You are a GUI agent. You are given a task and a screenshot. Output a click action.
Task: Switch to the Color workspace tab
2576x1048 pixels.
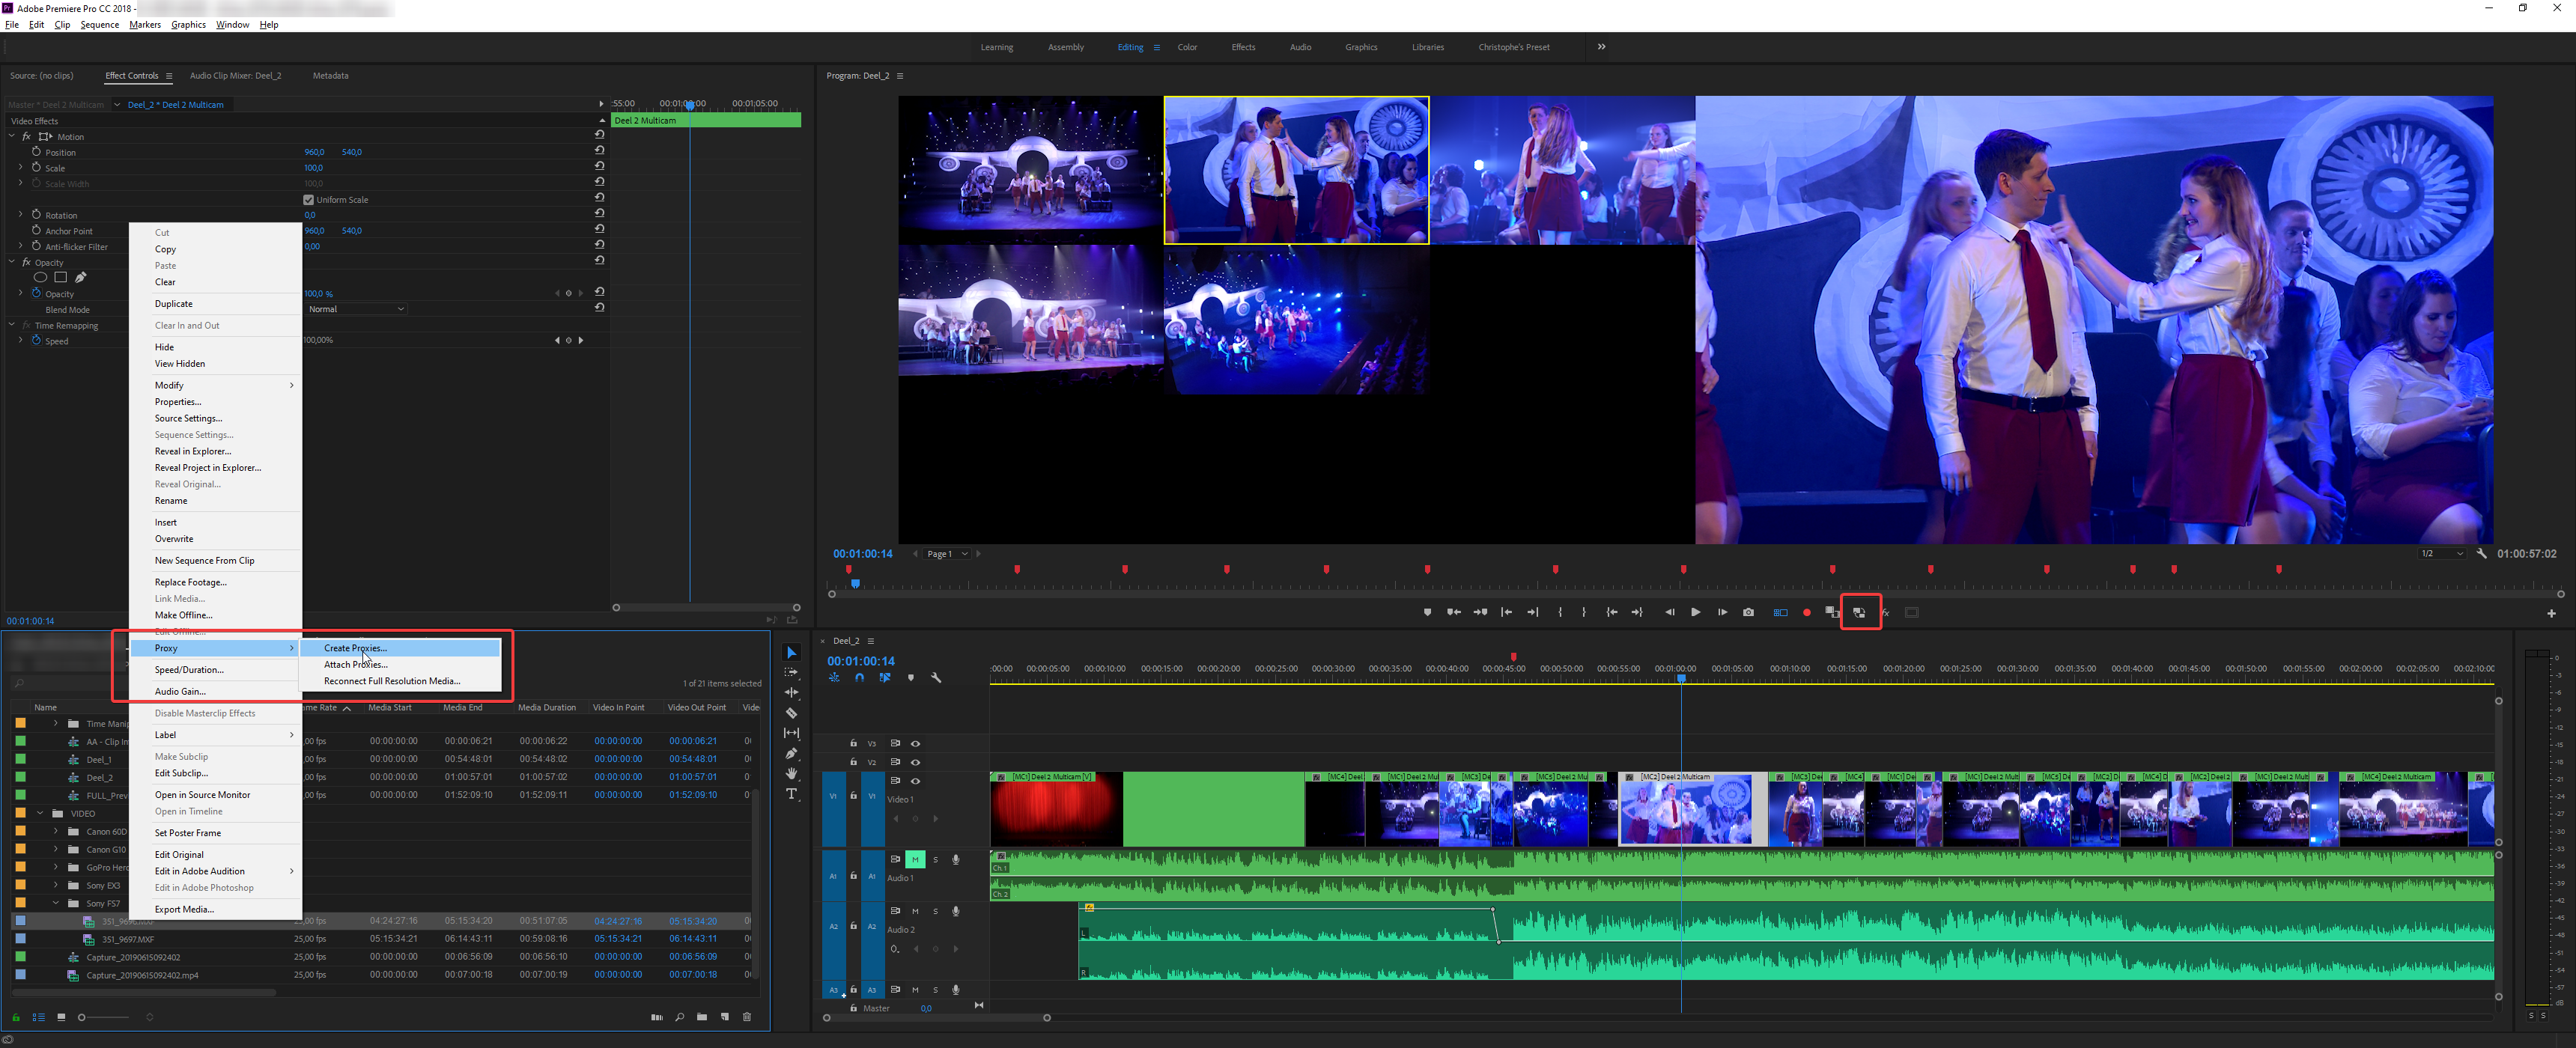(x=1187, y=47)
